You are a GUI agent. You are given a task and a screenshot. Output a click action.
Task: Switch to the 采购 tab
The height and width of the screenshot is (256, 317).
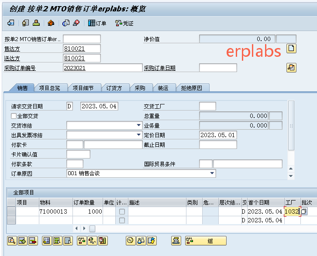pos(140,88)
